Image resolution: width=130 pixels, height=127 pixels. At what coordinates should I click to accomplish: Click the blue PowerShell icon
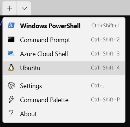point(11,25)
